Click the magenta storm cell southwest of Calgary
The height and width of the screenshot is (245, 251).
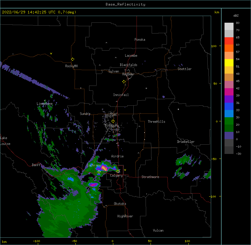click(x=94, y=185)
